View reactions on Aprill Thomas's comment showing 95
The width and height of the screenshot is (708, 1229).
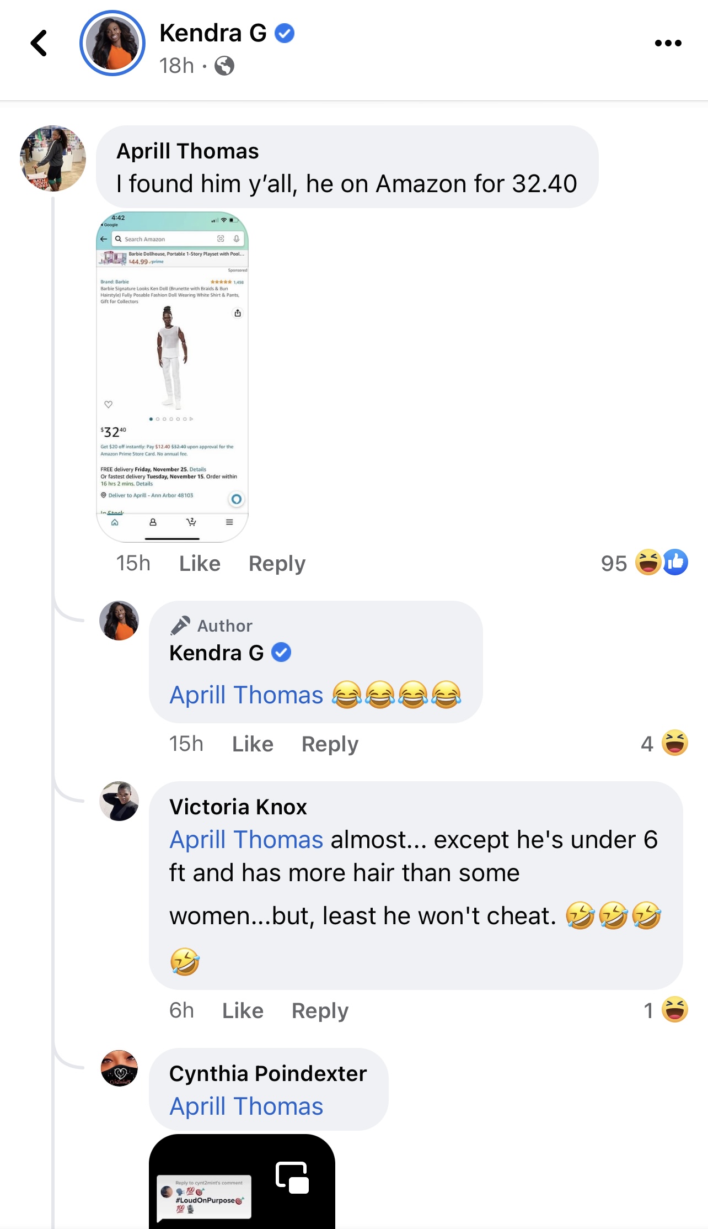[x=644, y=563]
